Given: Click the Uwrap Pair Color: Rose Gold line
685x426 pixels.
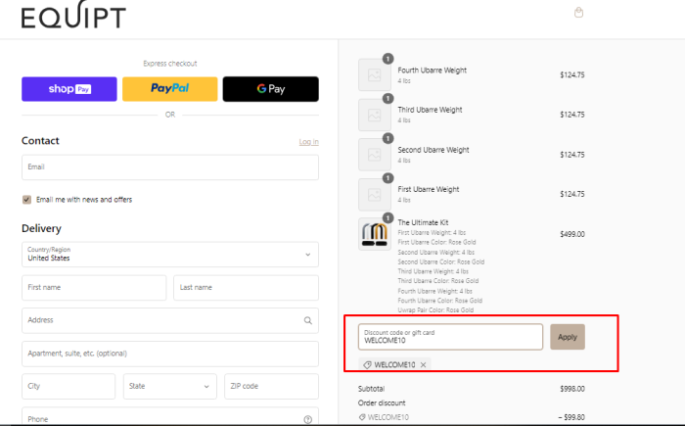Looking at the screenshot, I should click(435, 310).
